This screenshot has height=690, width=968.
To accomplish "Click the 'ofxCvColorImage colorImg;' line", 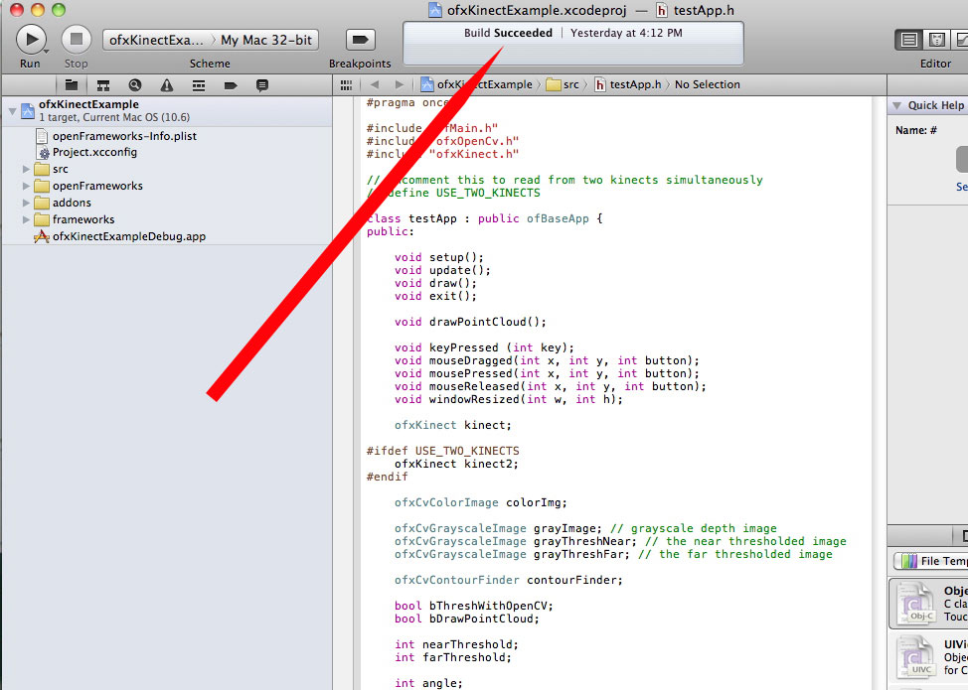I will (x=480, y=502).
